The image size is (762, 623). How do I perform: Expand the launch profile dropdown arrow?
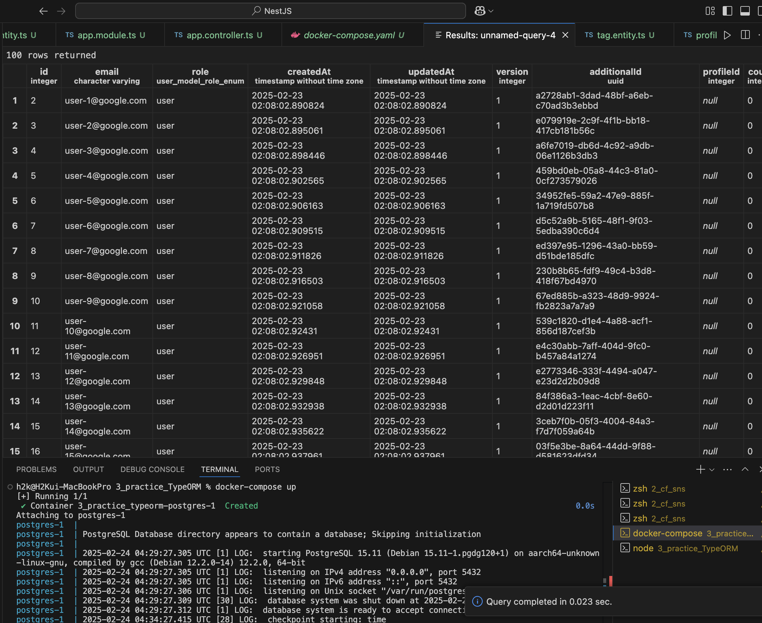712,470
